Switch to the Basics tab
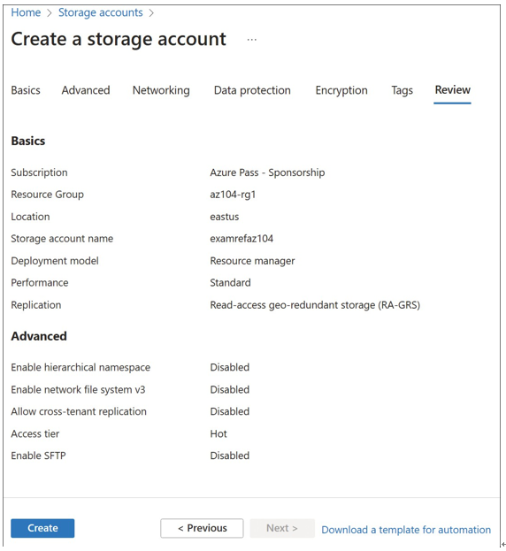Viewport: 506px width, 551px height. coord(26,90)
